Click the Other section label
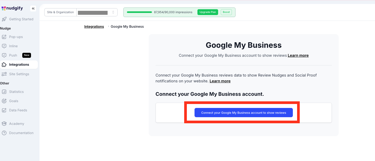The image size is (375, 161). click(x=5, y=83)
